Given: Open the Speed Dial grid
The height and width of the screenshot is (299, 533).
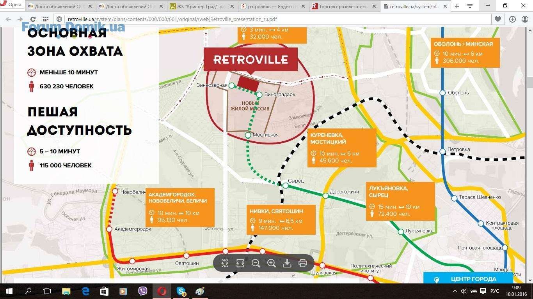Looking at the screenshot, I should coord(45,19).
